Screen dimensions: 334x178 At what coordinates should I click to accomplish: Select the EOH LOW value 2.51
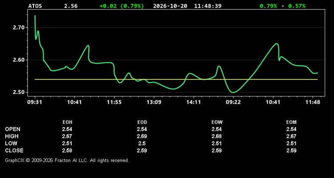tap(67, 143)
